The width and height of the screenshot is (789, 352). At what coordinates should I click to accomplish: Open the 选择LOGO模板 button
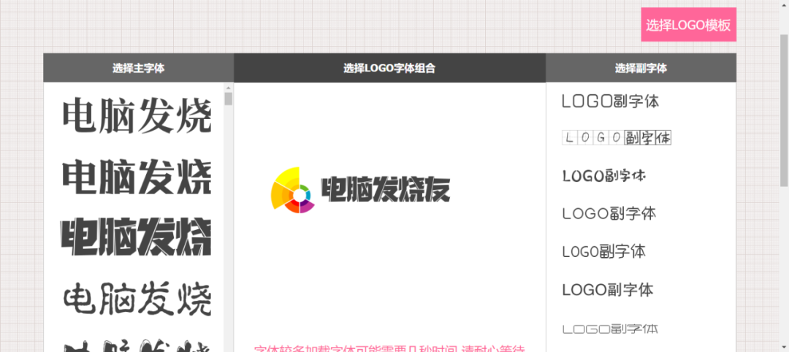[688, 25]
